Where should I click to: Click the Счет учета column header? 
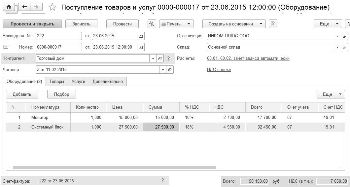300,107
